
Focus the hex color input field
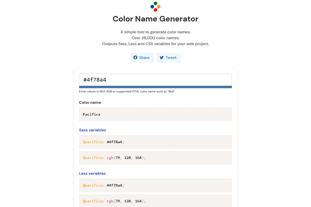[x=155, y=79]
